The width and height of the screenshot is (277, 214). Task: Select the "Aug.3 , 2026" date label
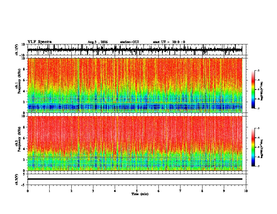[x=98, y=42]
